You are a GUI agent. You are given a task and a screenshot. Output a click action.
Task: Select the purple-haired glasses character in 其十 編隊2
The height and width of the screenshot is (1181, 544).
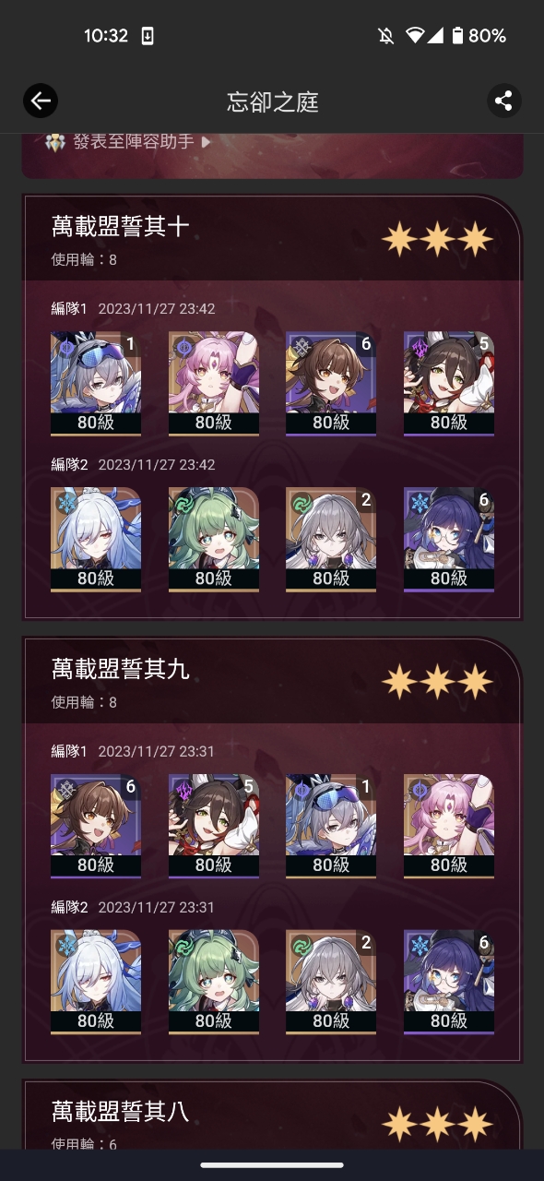click(x=449, y=540)
